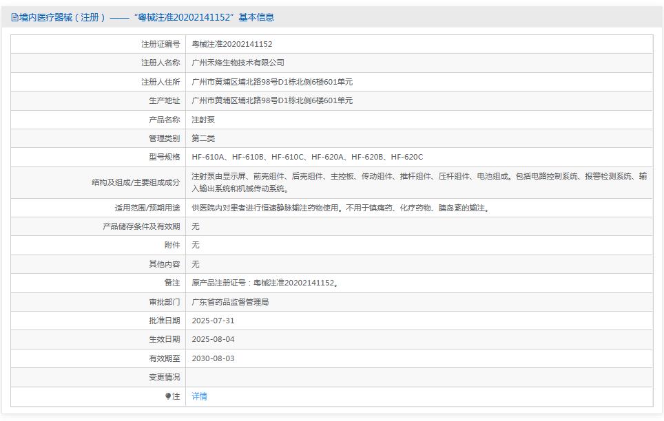Click the 有效期至 label

click(165, 358)
